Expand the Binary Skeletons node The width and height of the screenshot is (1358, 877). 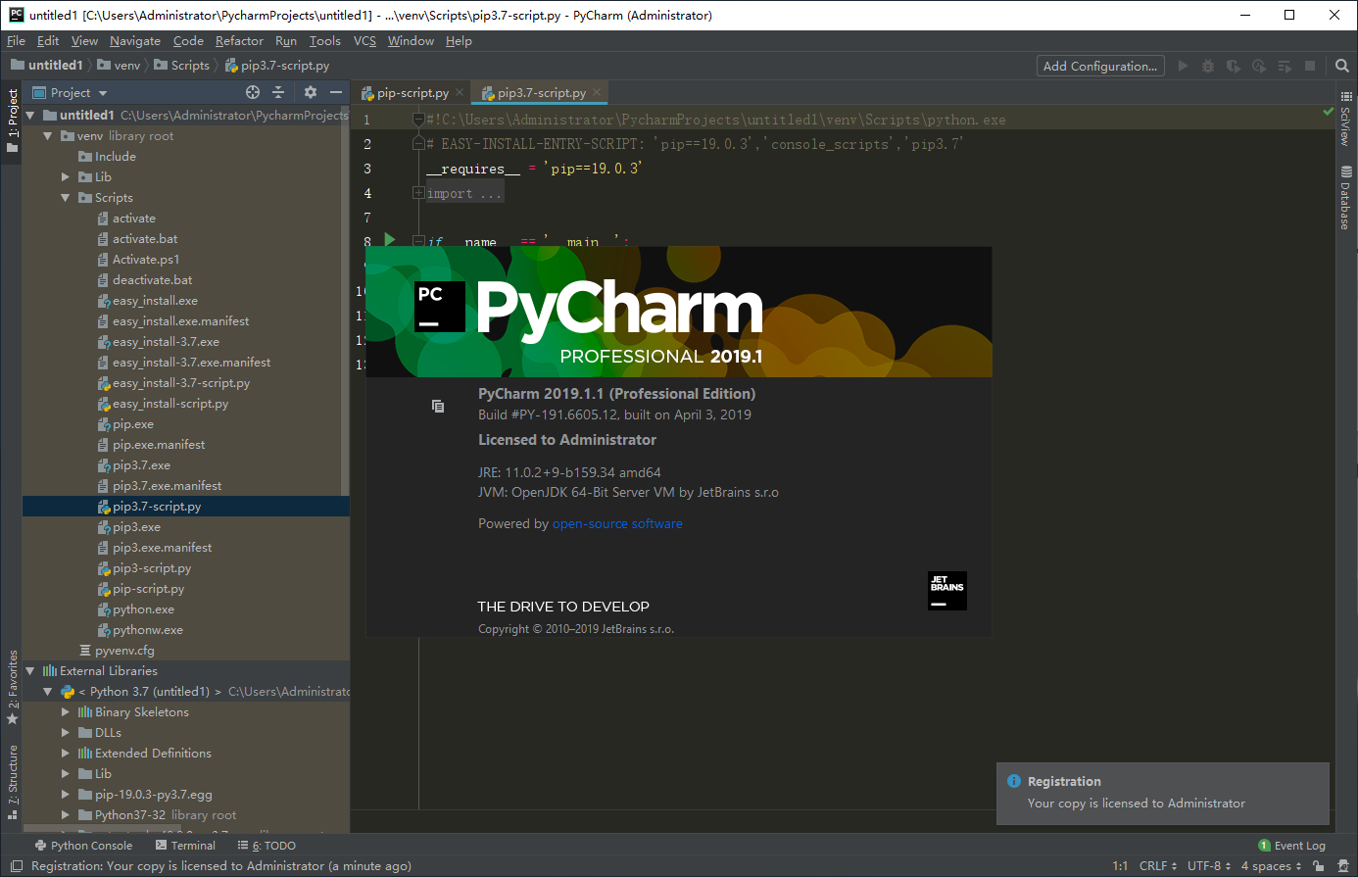pos(66,712)
